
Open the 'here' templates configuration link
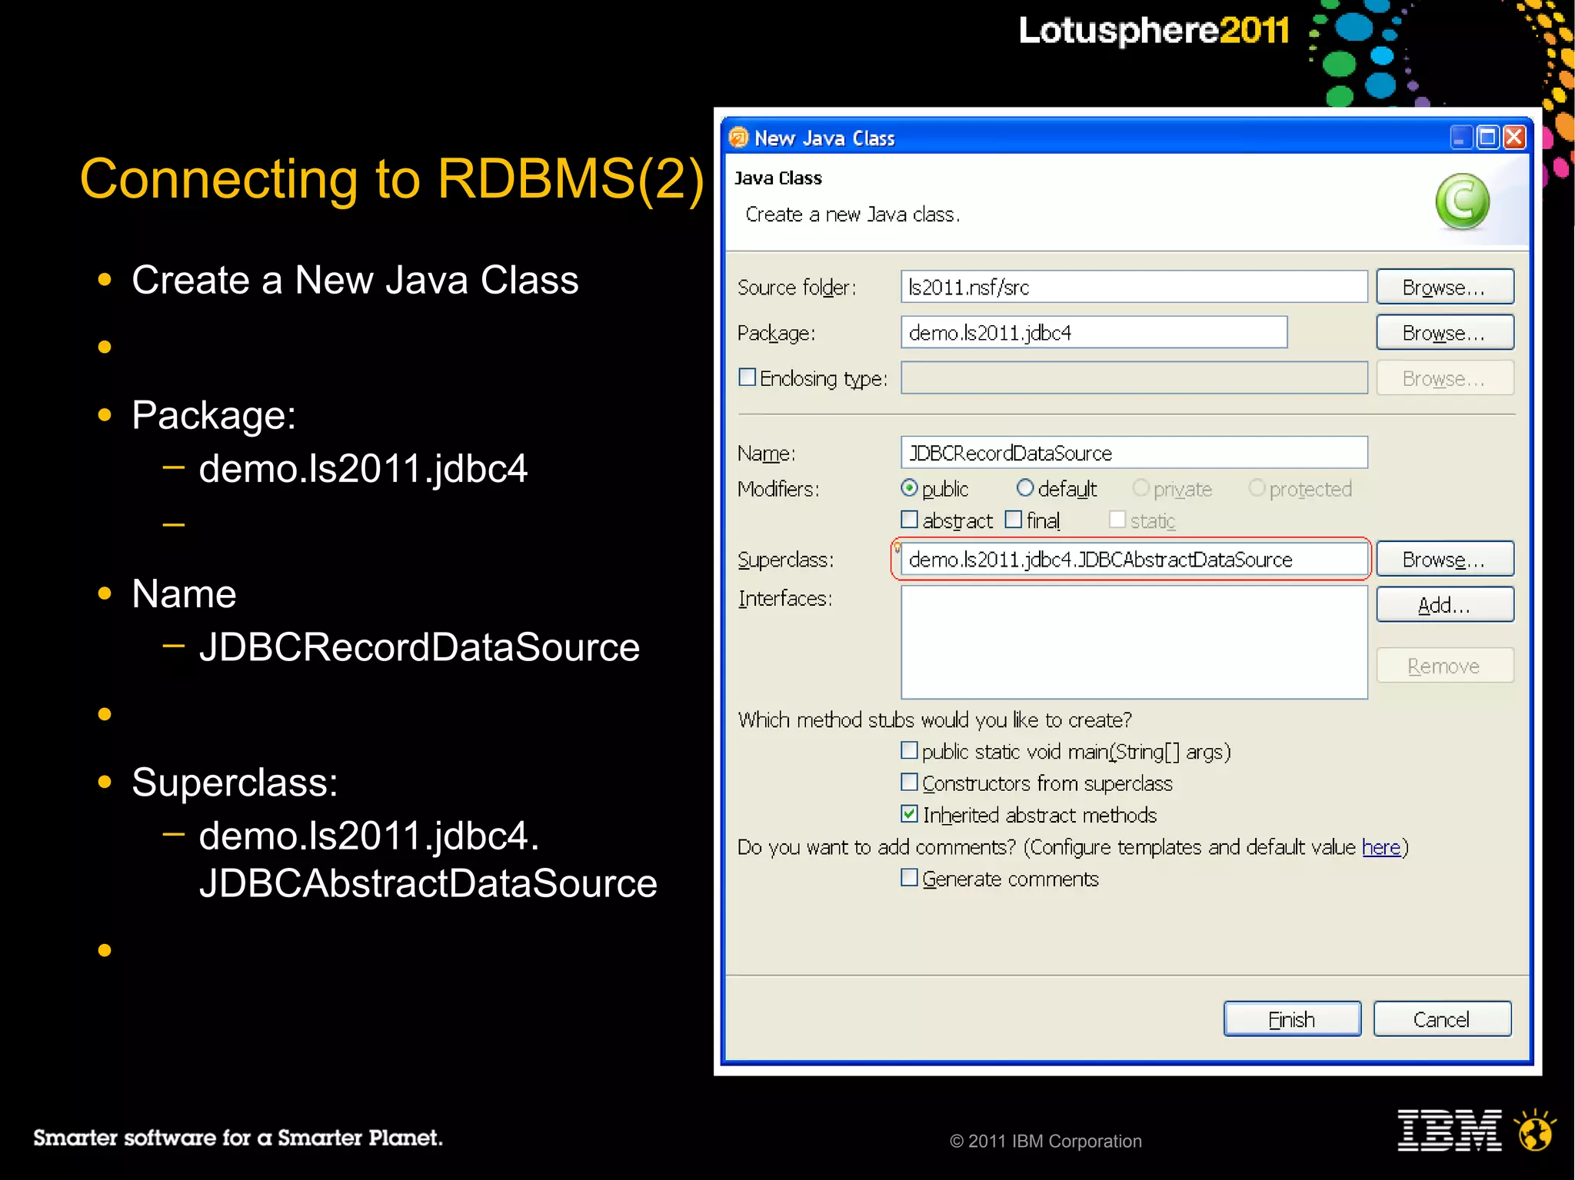(x=1381, y=847)
